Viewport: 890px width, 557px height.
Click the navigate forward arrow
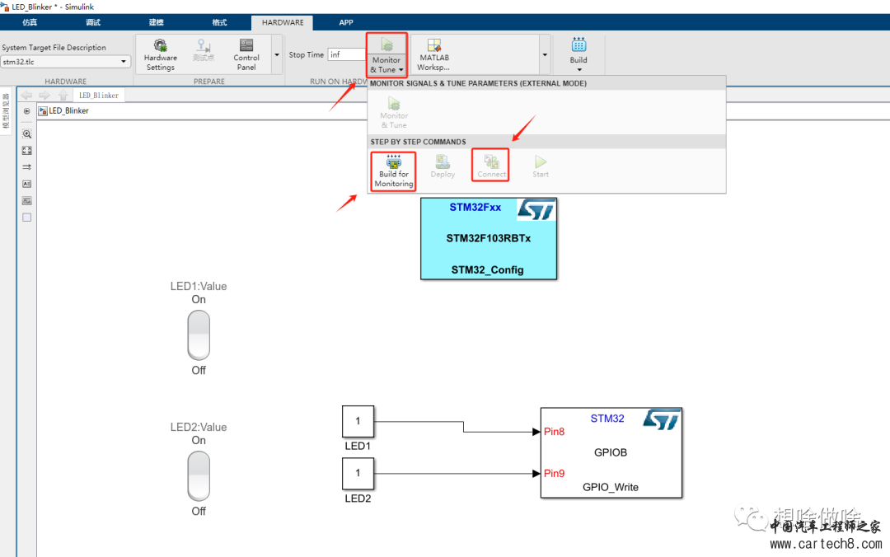44,95
